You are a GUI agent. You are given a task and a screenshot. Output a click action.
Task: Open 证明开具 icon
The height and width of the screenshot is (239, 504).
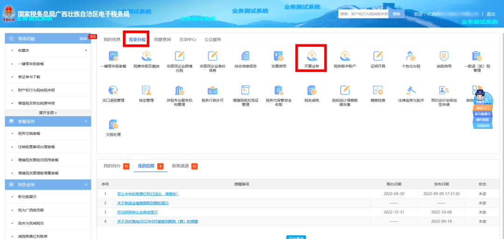click(x=378, y=56)
